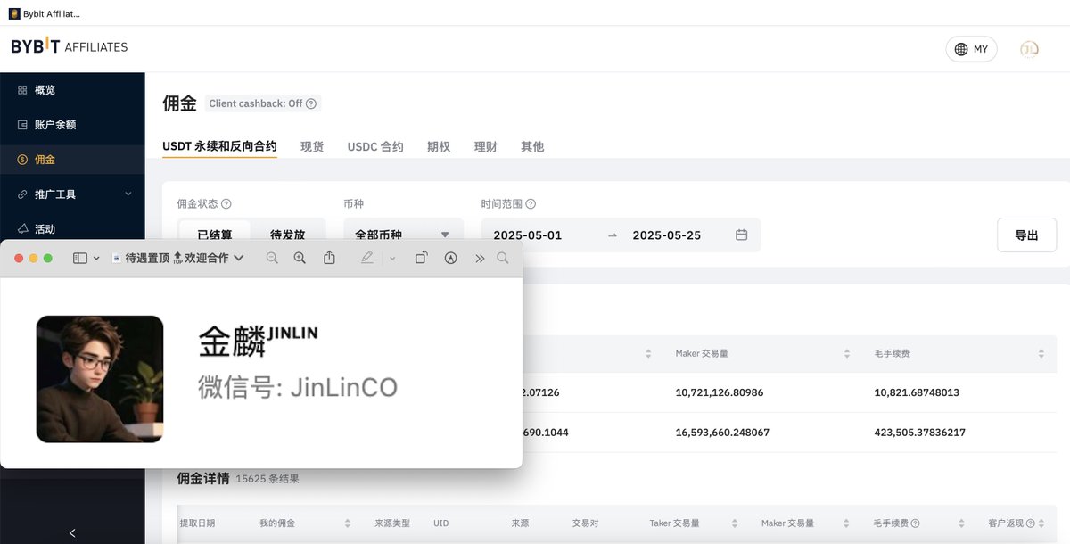1070x544 pixels.
Task: Close the Preview window
Action: click(19, 258)
